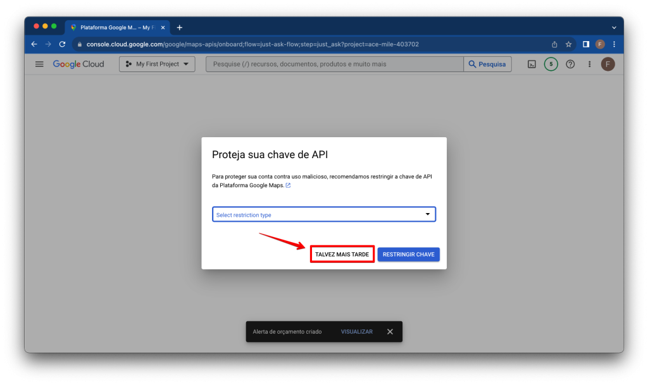This screenshot has height=385, width=648.
Task: Dismiss the budget alert toast
Action: [390, 332]
